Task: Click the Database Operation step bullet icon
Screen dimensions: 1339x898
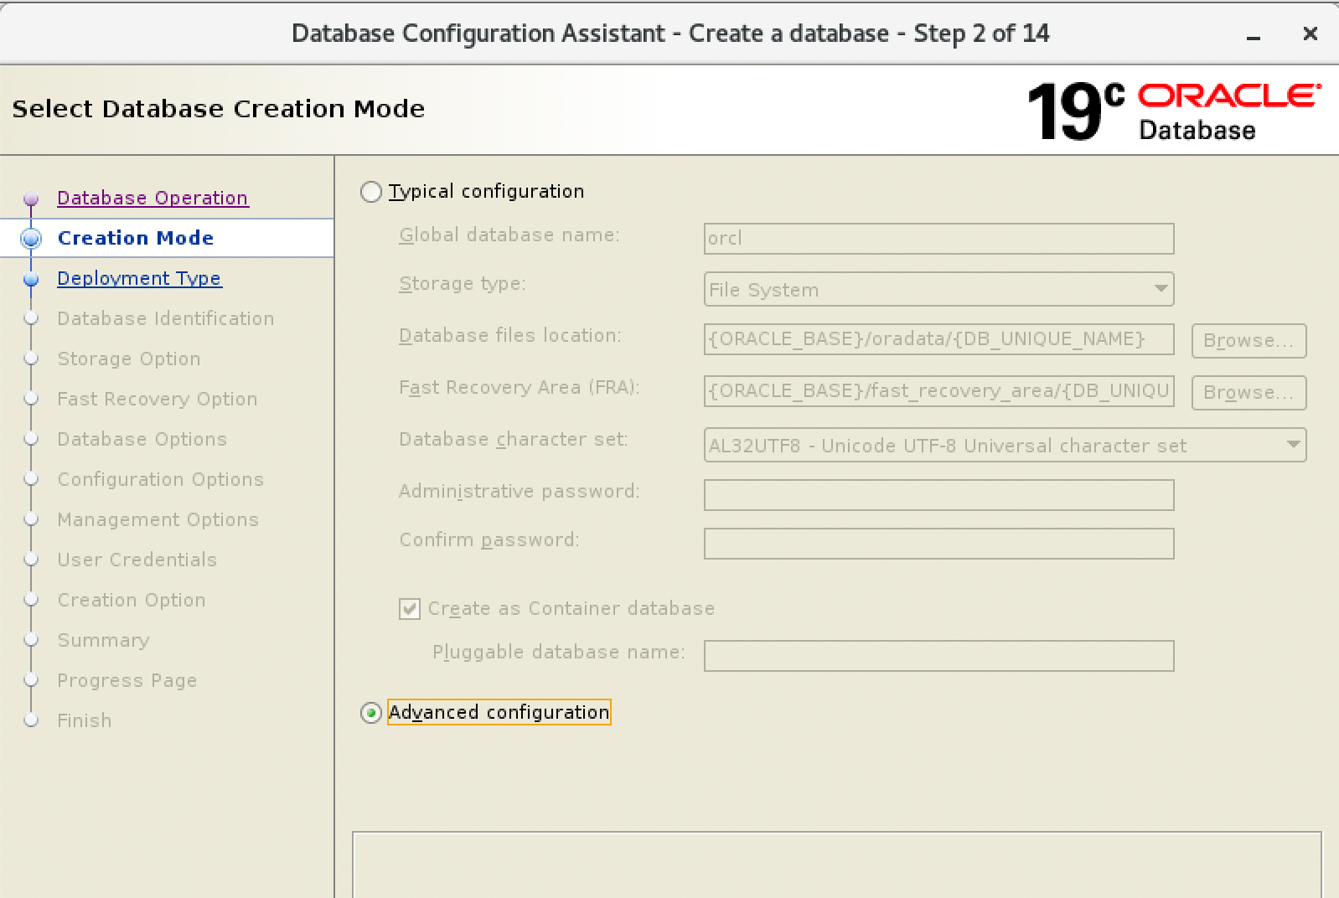Action: [x=31, y=199]
